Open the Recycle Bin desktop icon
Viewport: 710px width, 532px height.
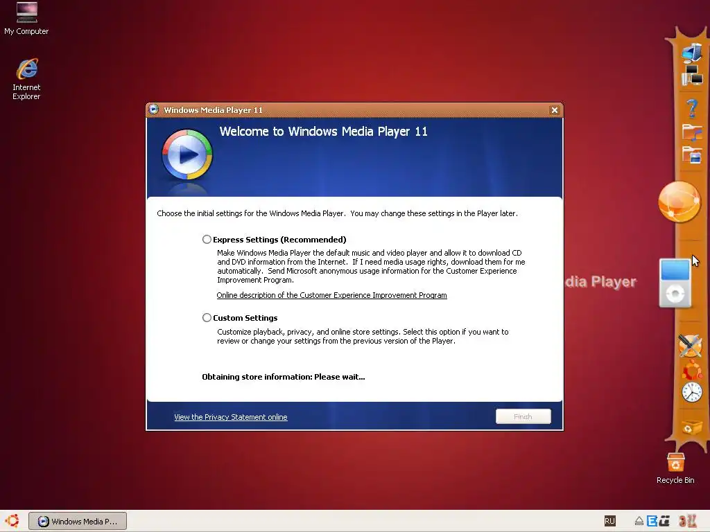click(675, 469)
